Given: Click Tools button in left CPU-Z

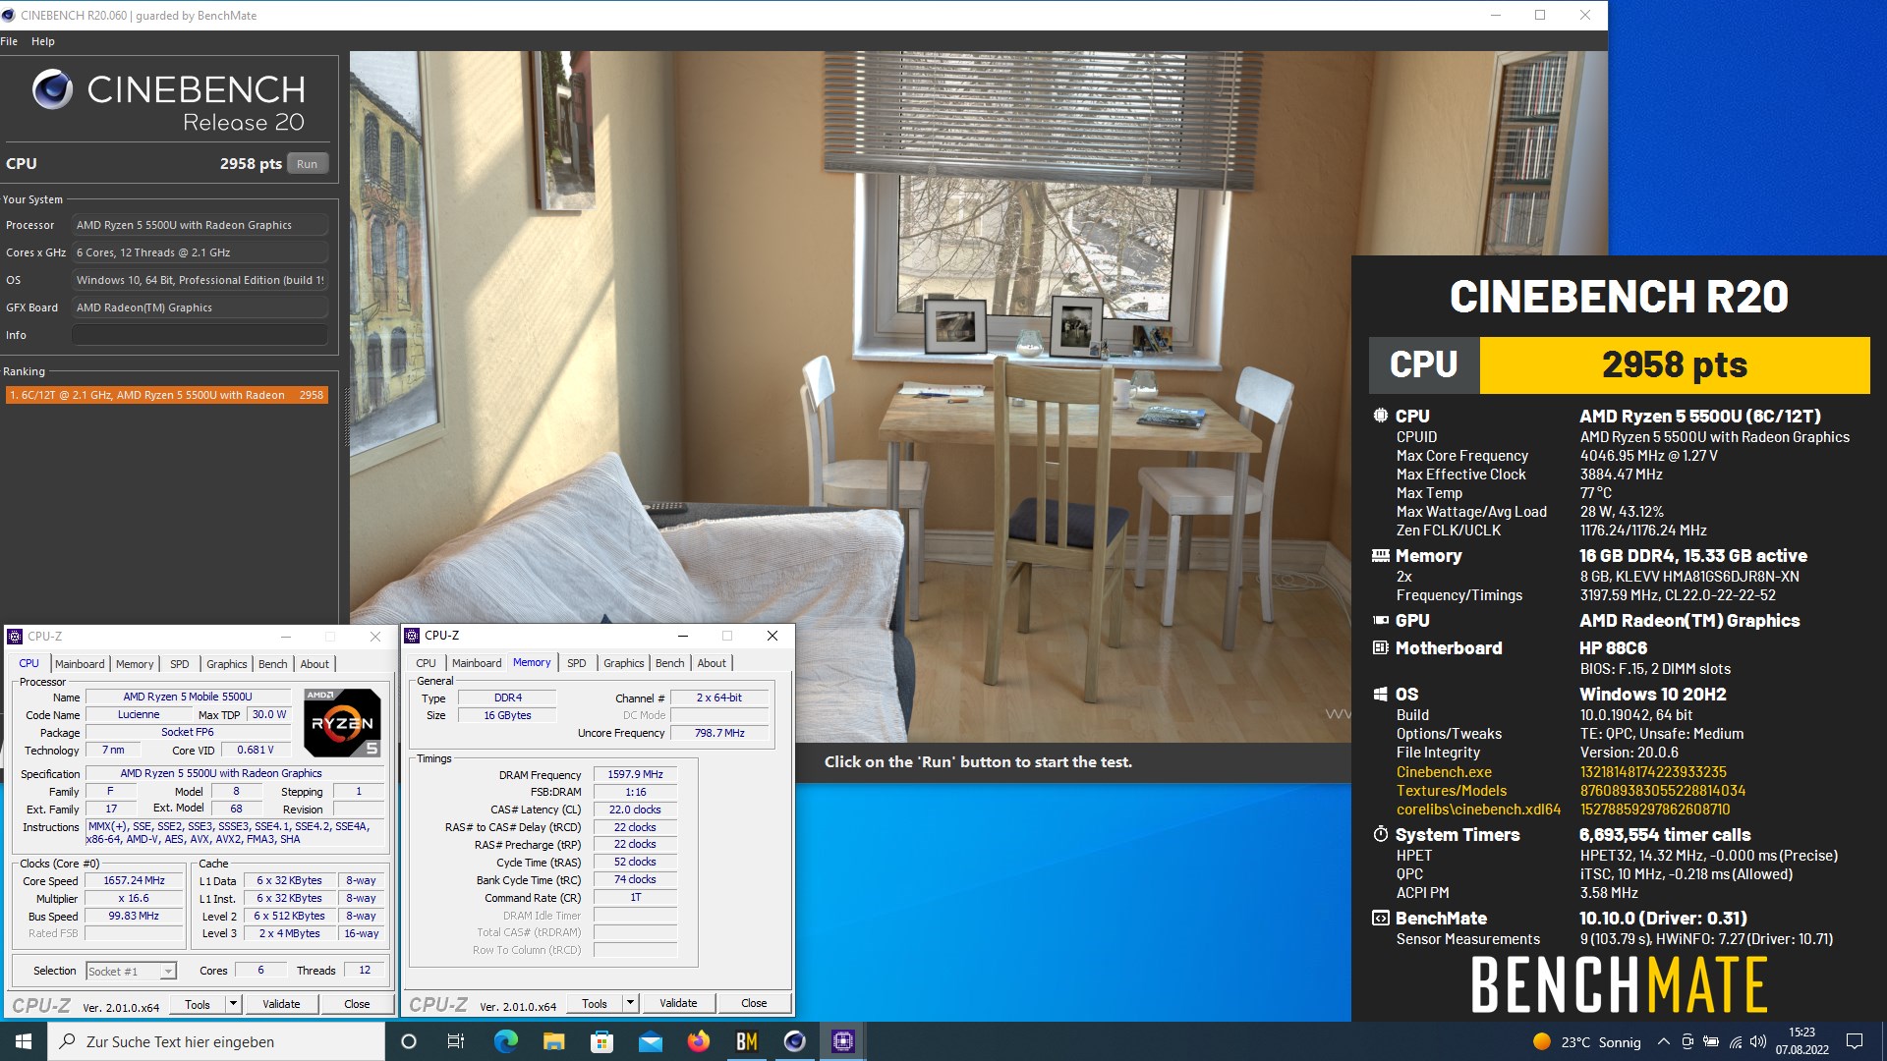Looking at the screenshot, I should (x=198, y=1004).
